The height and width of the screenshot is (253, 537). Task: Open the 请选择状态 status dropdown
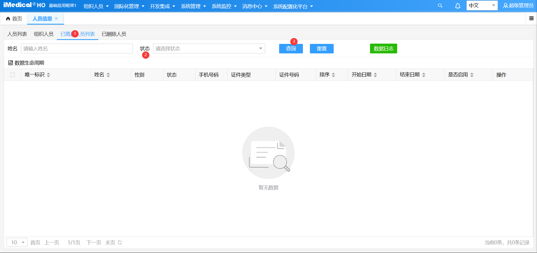(x=208, y=48)
